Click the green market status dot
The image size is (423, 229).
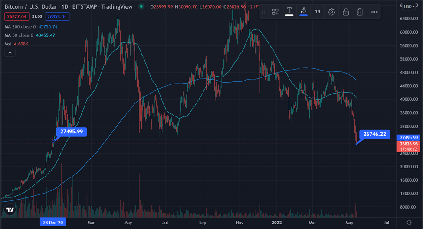coord(141,6)
